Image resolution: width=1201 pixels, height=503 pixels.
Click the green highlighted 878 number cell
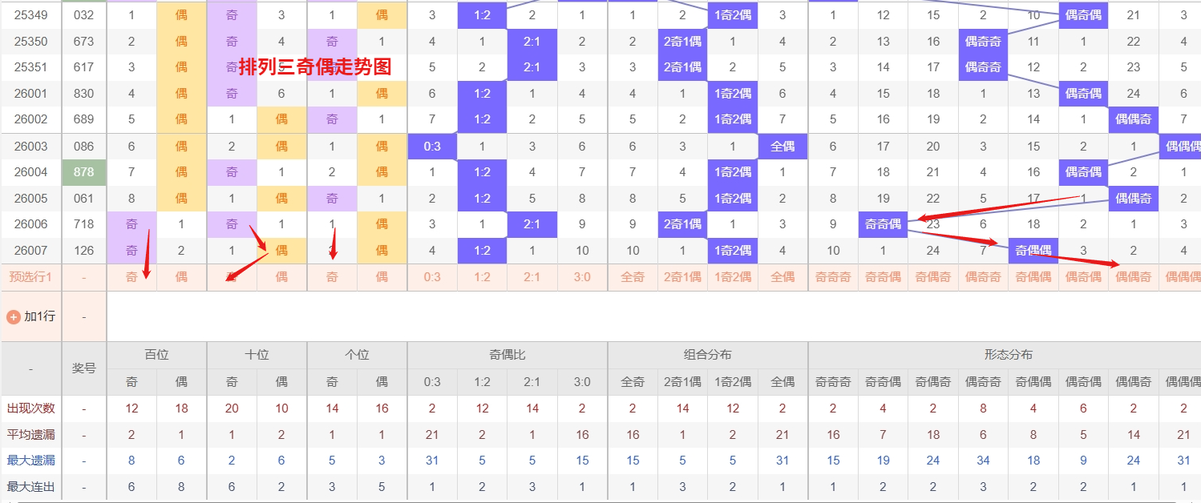[x=83, y=172]
